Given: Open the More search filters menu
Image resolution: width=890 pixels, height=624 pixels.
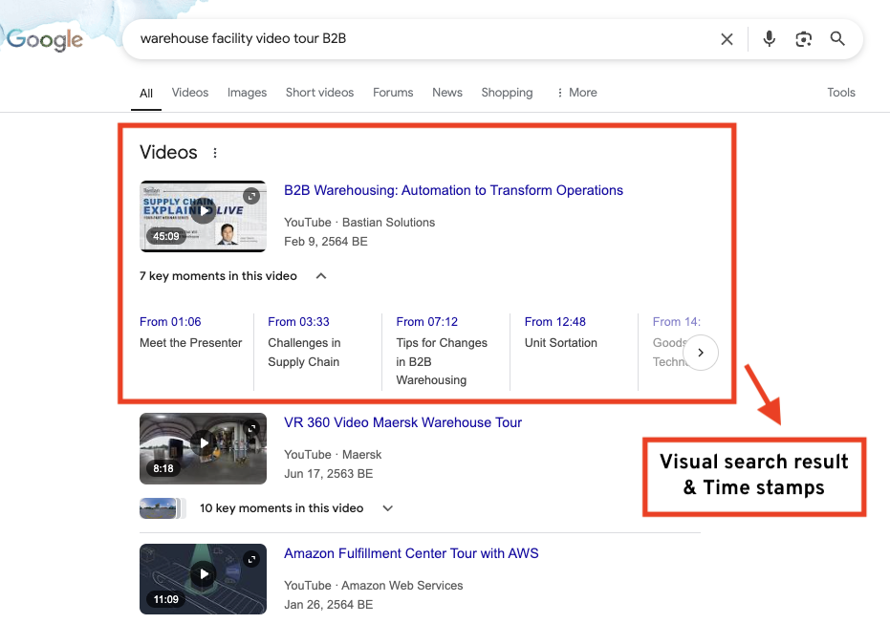Looking at the screenshot, I should [x=577, y=93].
